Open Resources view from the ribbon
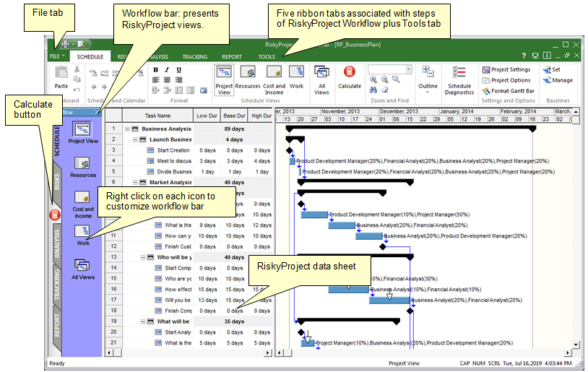 [248, 77]
